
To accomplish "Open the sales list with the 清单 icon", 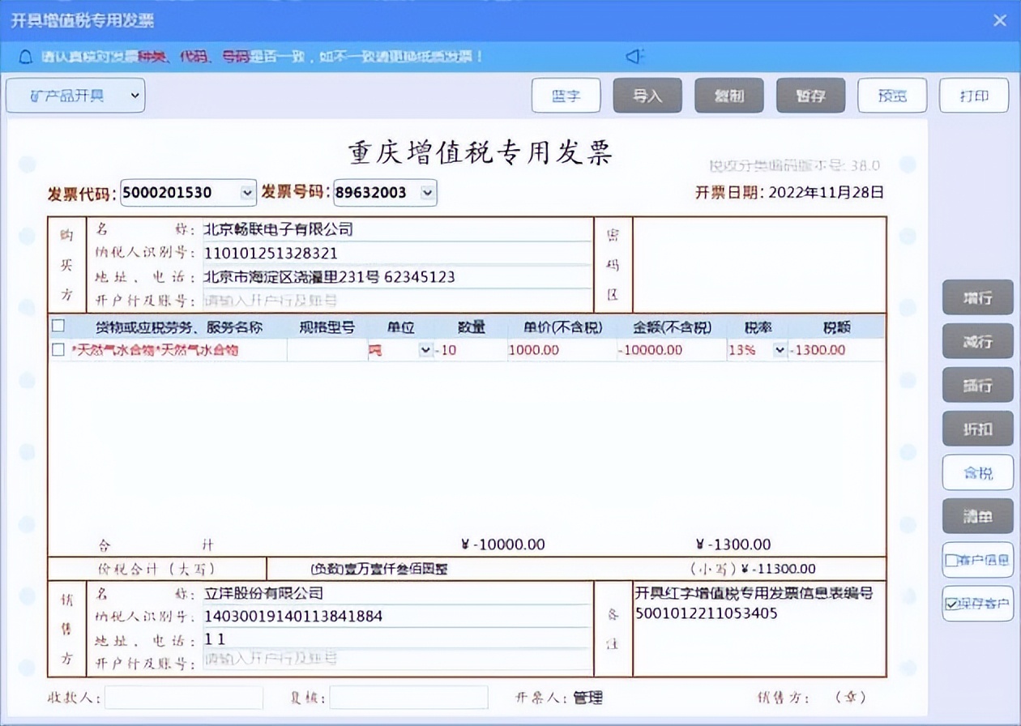I will tap(976, 516).
